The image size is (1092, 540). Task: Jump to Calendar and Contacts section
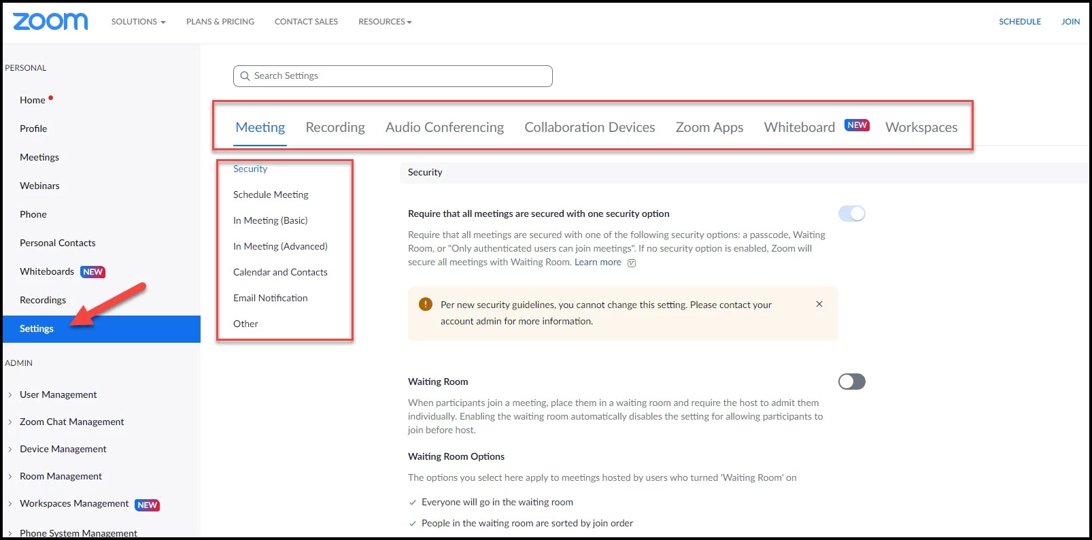280,272
